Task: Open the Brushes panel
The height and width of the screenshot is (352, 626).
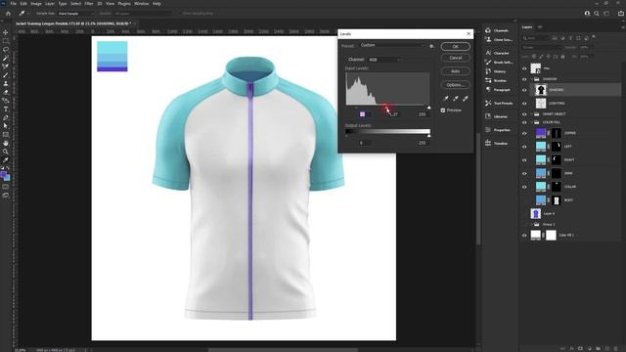Action: point(496,80)
